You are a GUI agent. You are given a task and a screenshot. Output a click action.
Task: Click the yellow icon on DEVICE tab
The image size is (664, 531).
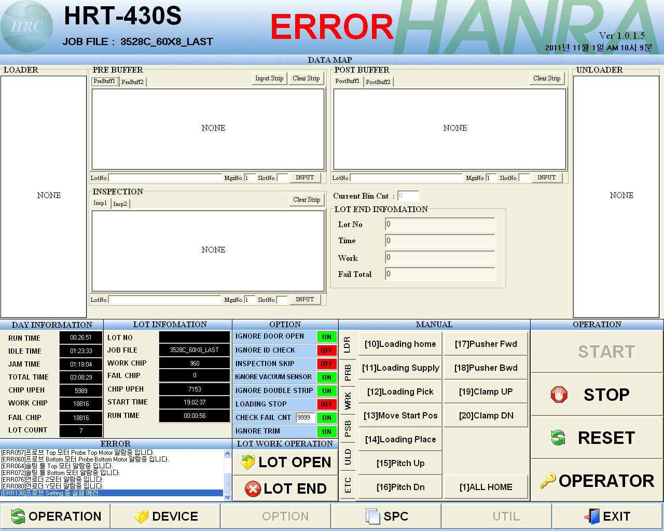click(141, 516)
